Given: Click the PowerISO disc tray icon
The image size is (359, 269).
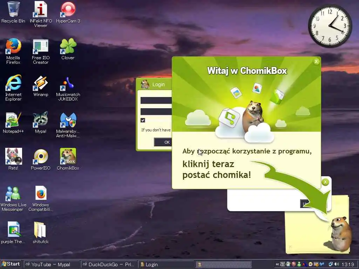Looking at the screenshot, I should (x=311, y=264).
